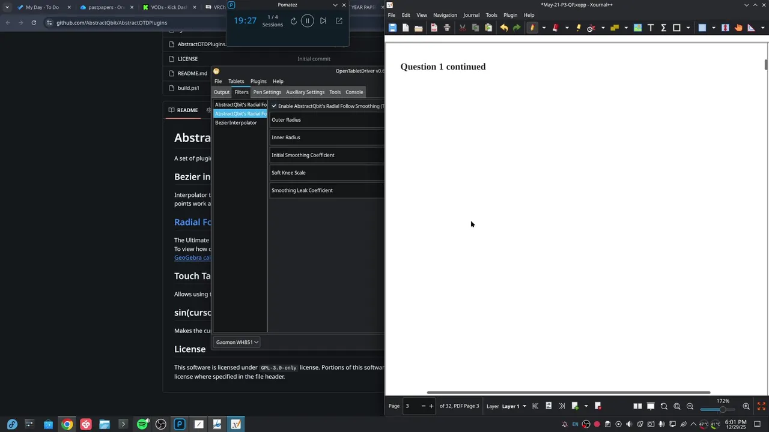Open the build.ps1 file link
Viewport: 769px width, 432px height.
(189, 88)
